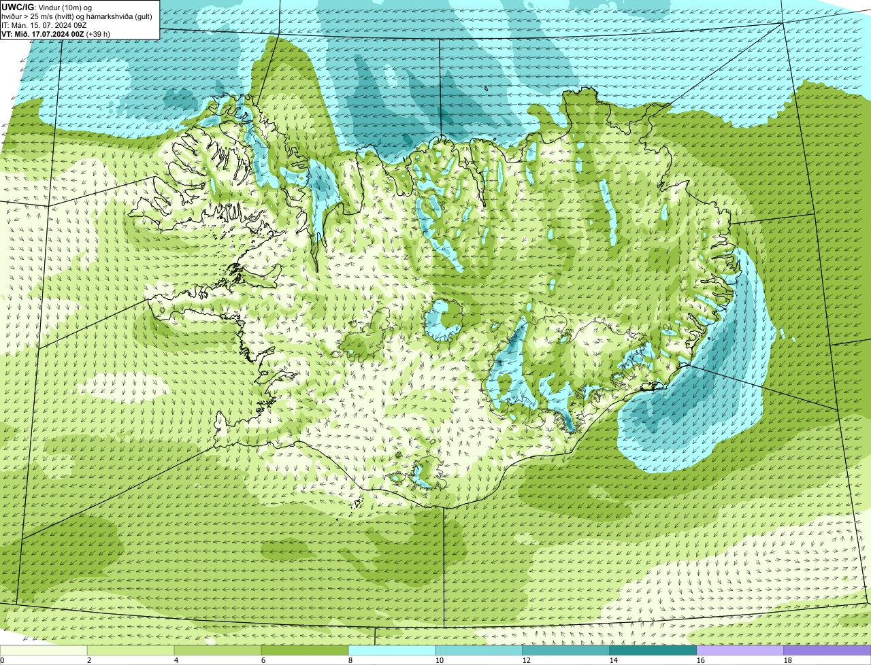This screenshot has width=871, height=665.
Task: Click the "12" legend scale label
Action: tap(527, 660)
